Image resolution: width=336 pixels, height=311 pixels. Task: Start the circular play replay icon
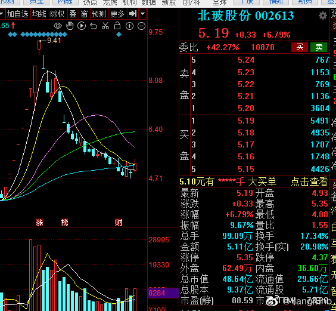82,26
